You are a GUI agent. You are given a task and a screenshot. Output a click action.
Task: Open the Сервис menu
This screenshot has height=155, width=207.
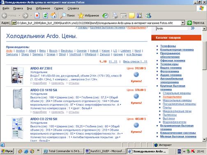click(x=59, y=8)
